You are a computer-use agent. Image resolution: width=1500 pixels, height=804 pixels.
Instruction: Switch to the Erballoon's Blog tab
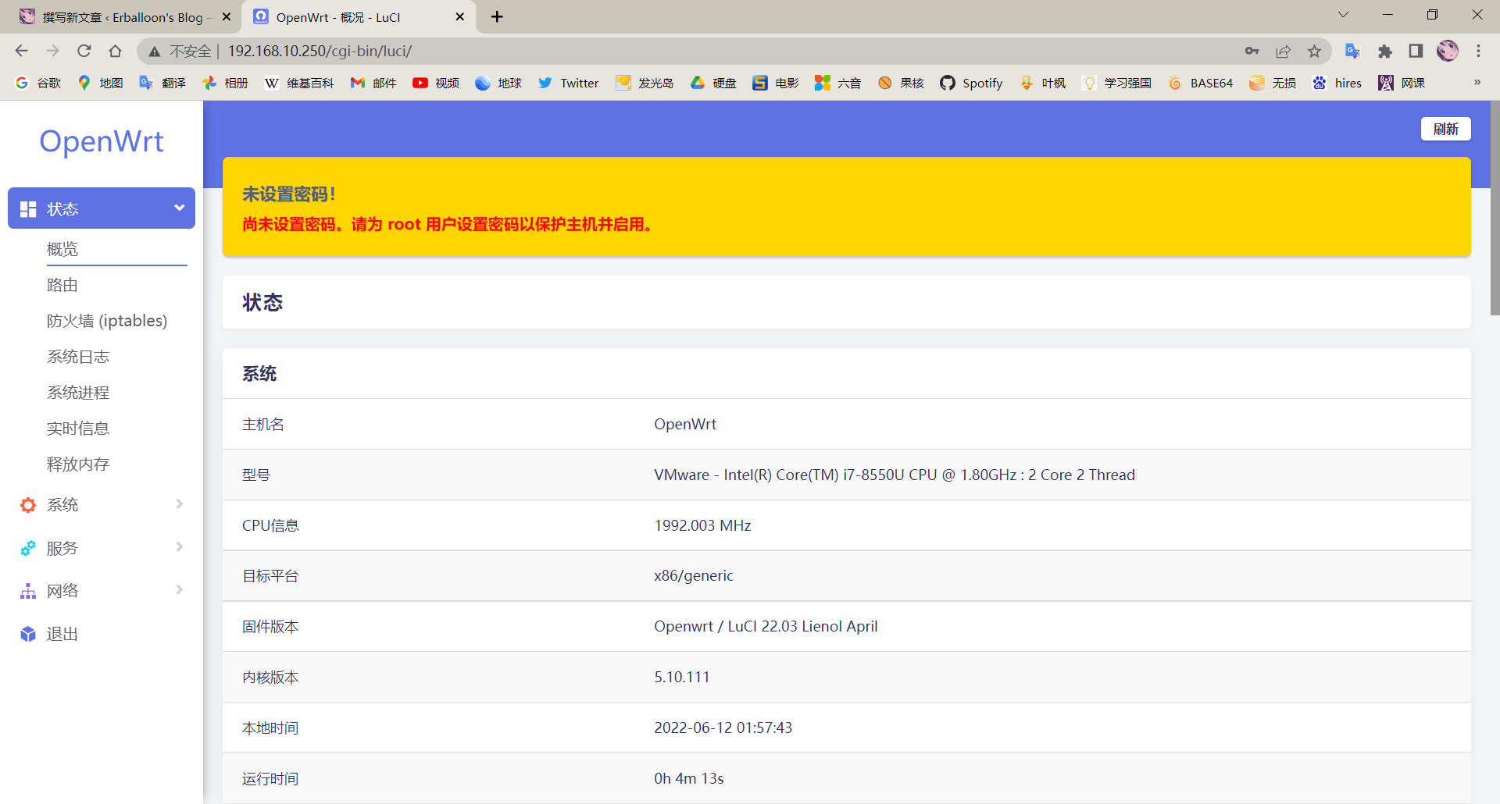click(x=121, y=17)
